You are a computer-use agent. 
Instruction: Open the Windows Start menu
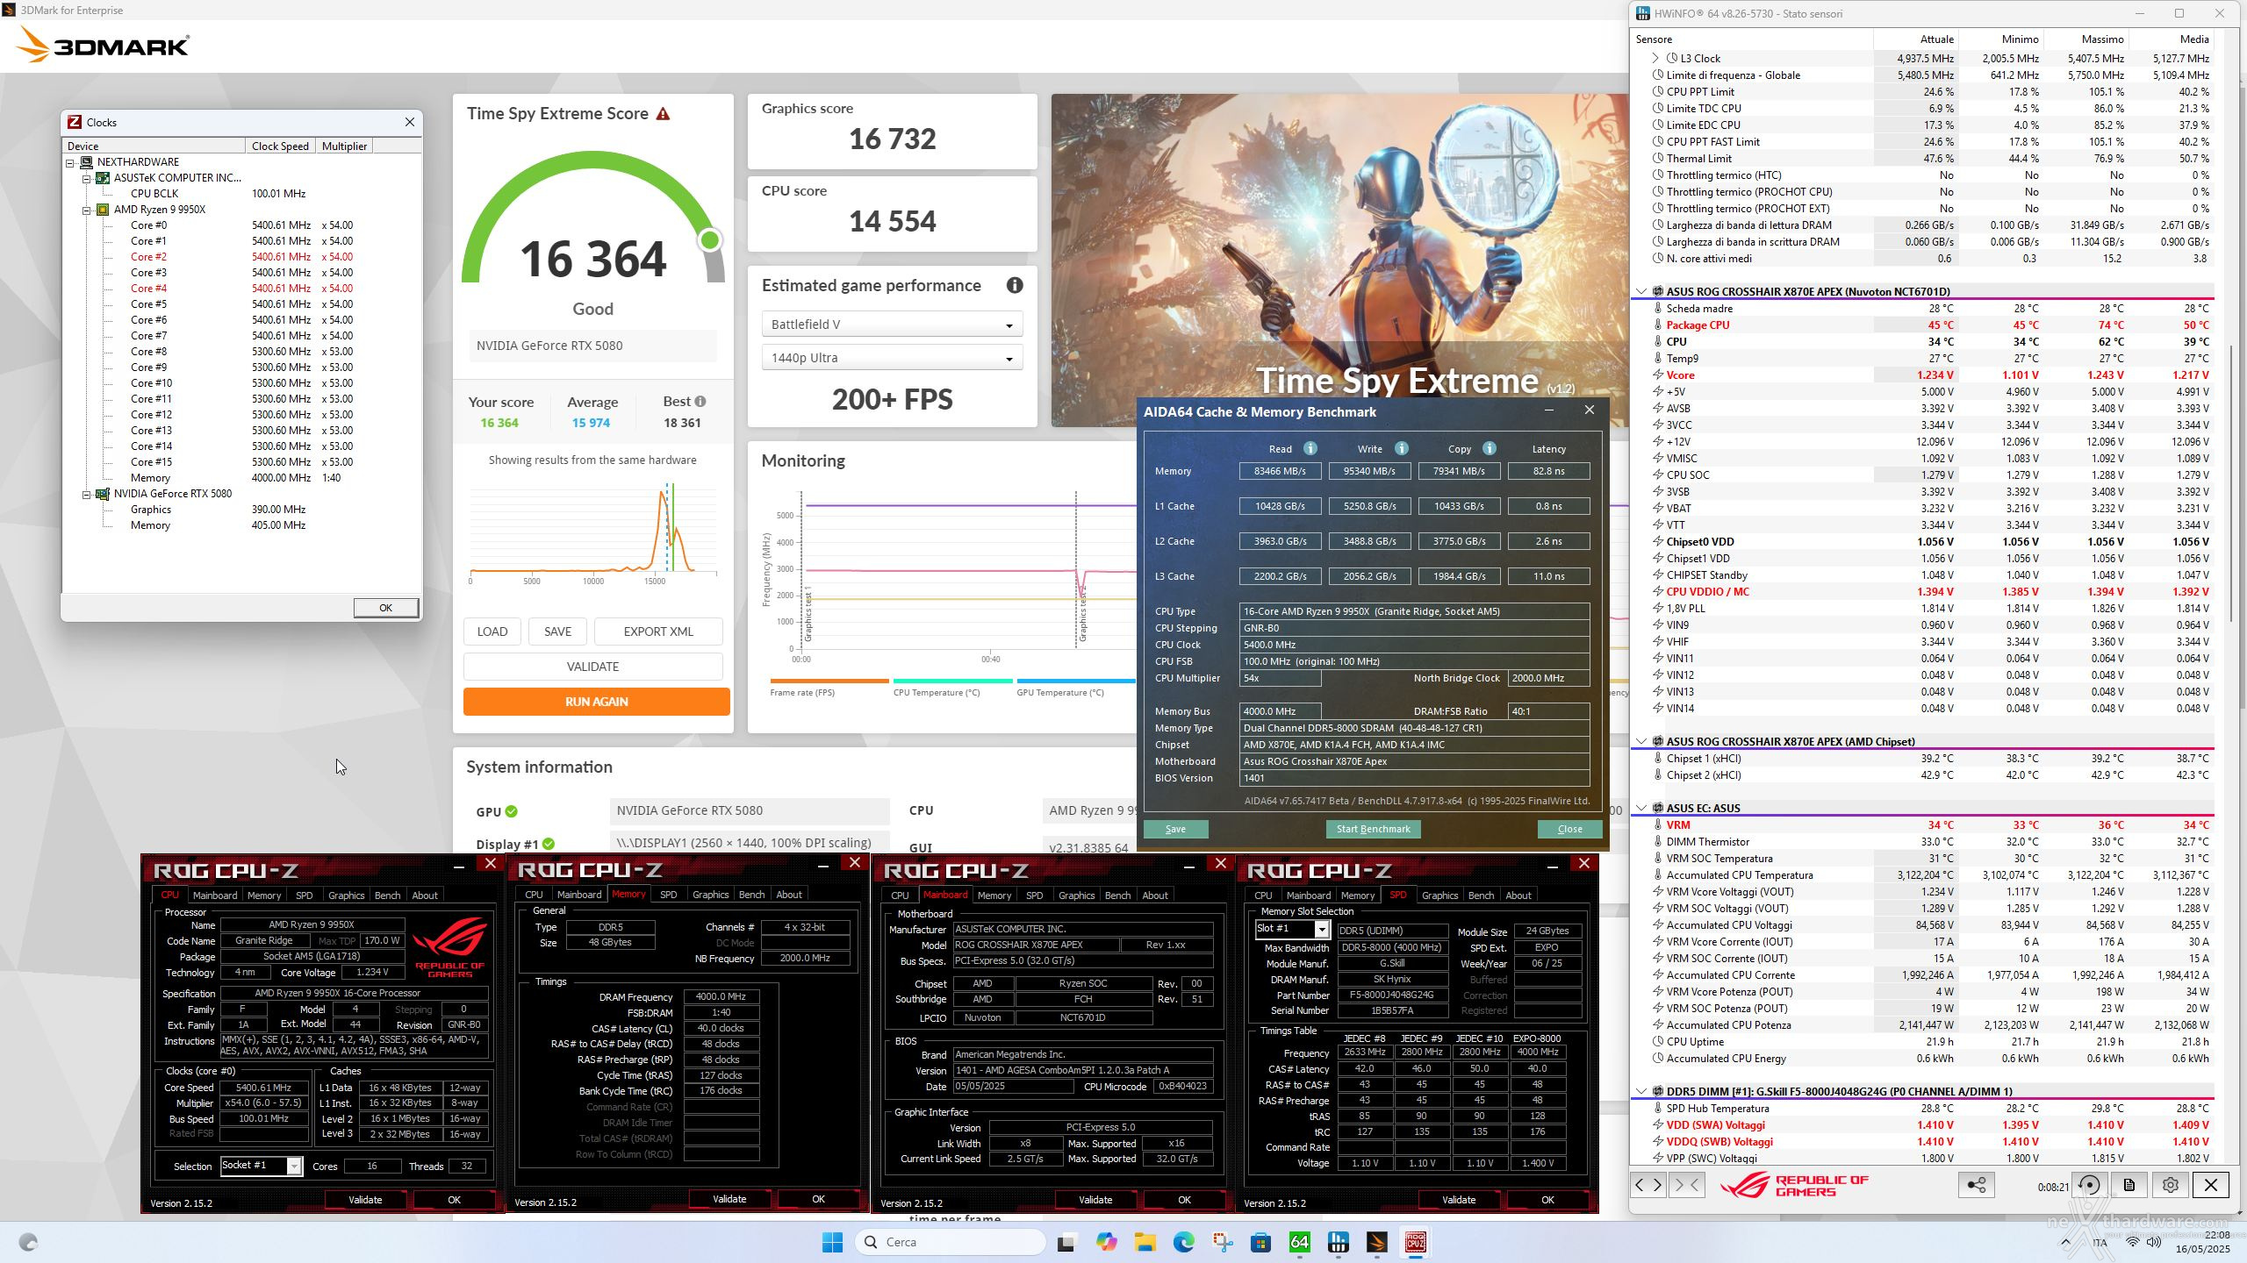click(x=832, y=1242)
